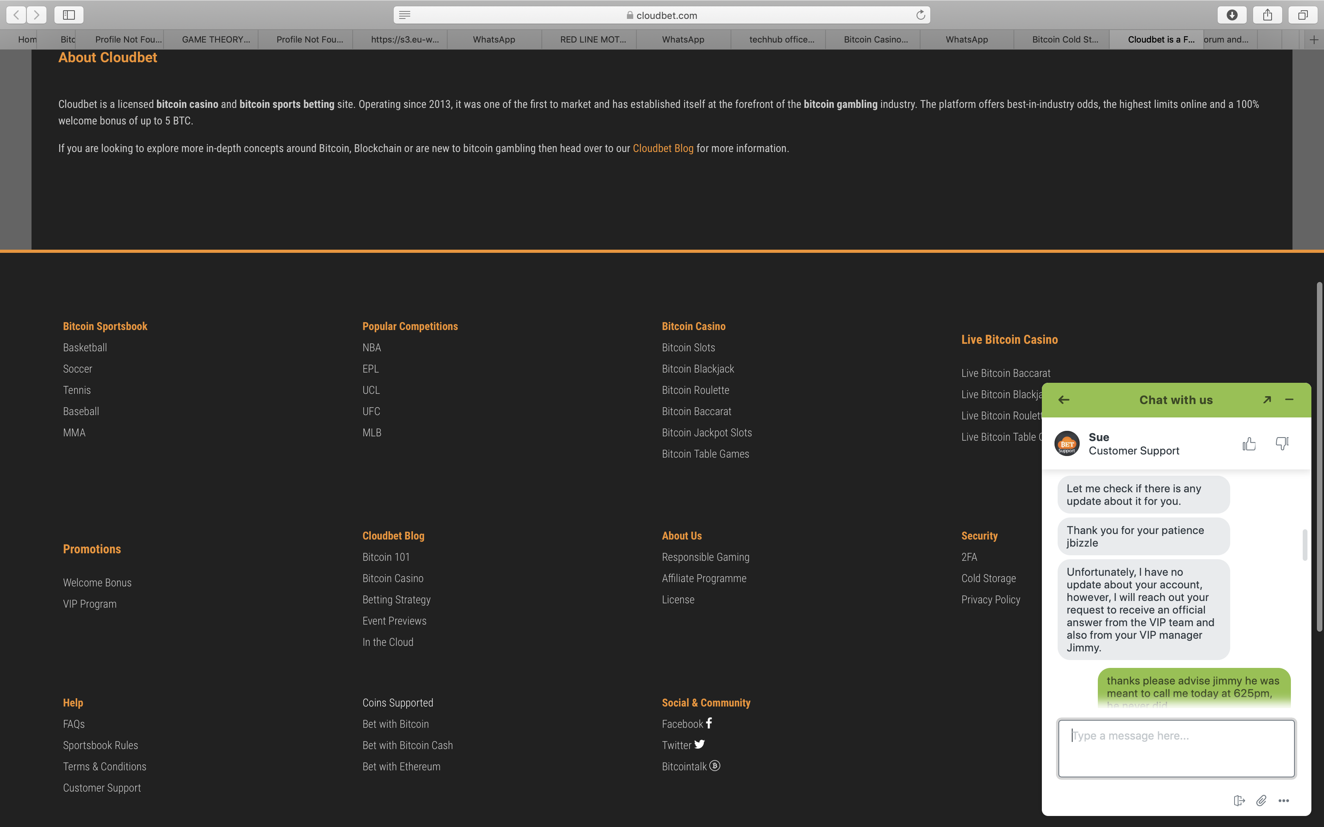Click the page vertical scrollbar

click(1319, 457)
